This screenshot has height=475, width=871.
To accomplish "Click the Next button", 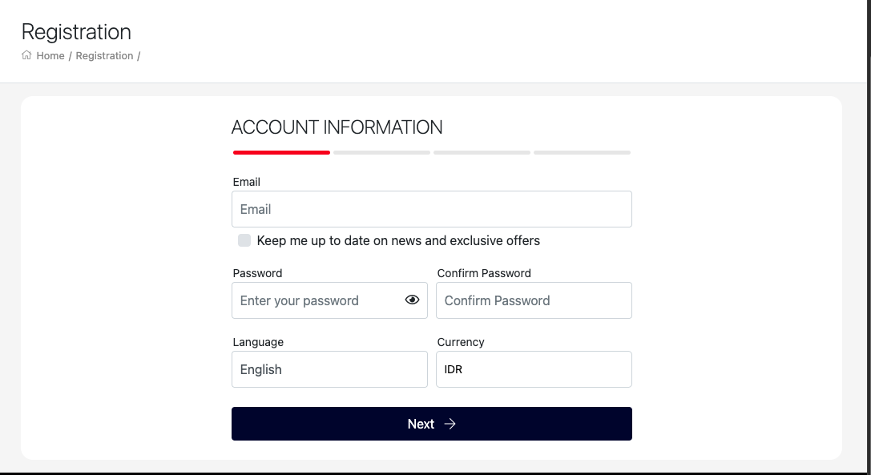I will 432,424.
